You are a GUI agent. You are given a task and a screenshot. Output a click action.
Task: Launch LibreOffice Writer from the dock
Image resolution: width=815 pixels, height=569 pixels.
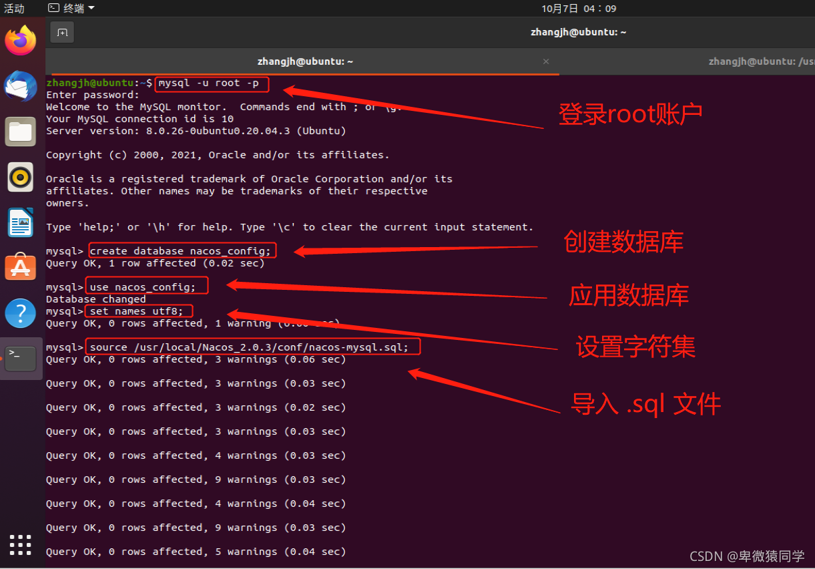coord(21,222)
